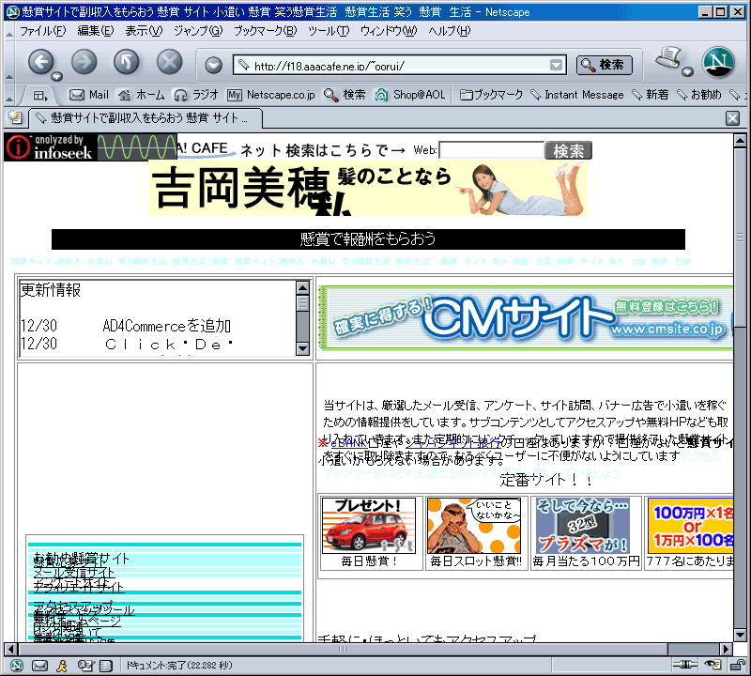Open Shop@AOL toolbar shortcut

(x=410, y=95)
